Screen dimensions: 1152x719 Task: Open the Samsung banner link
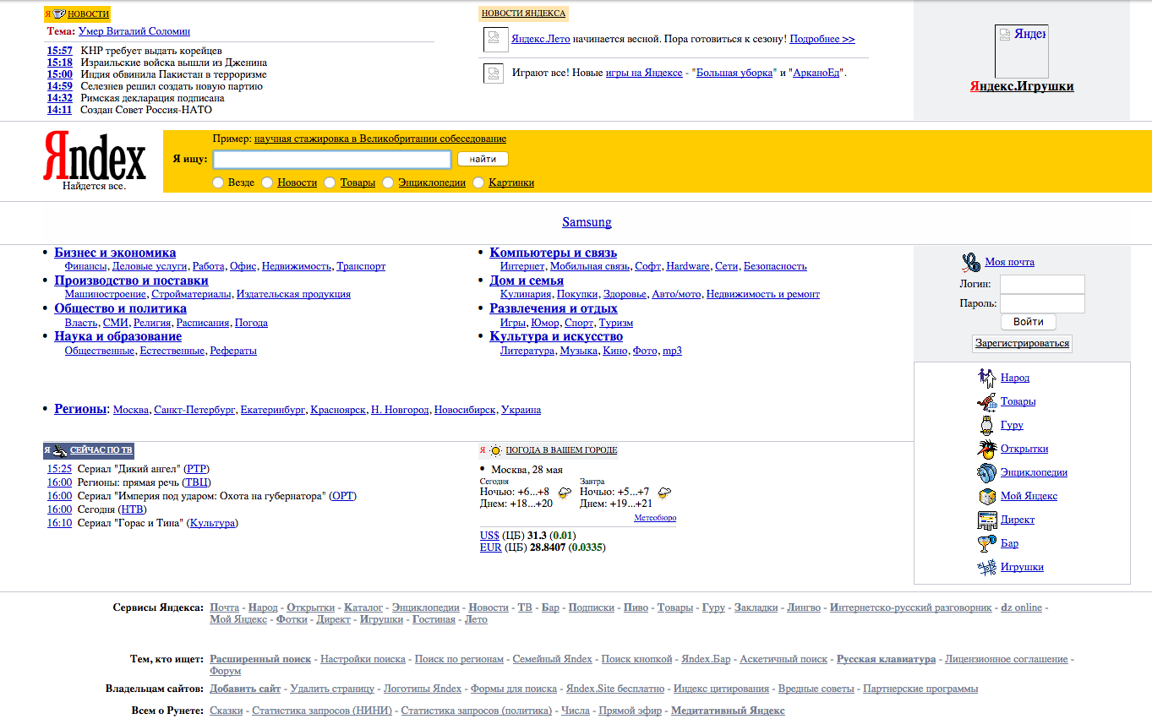587,222
